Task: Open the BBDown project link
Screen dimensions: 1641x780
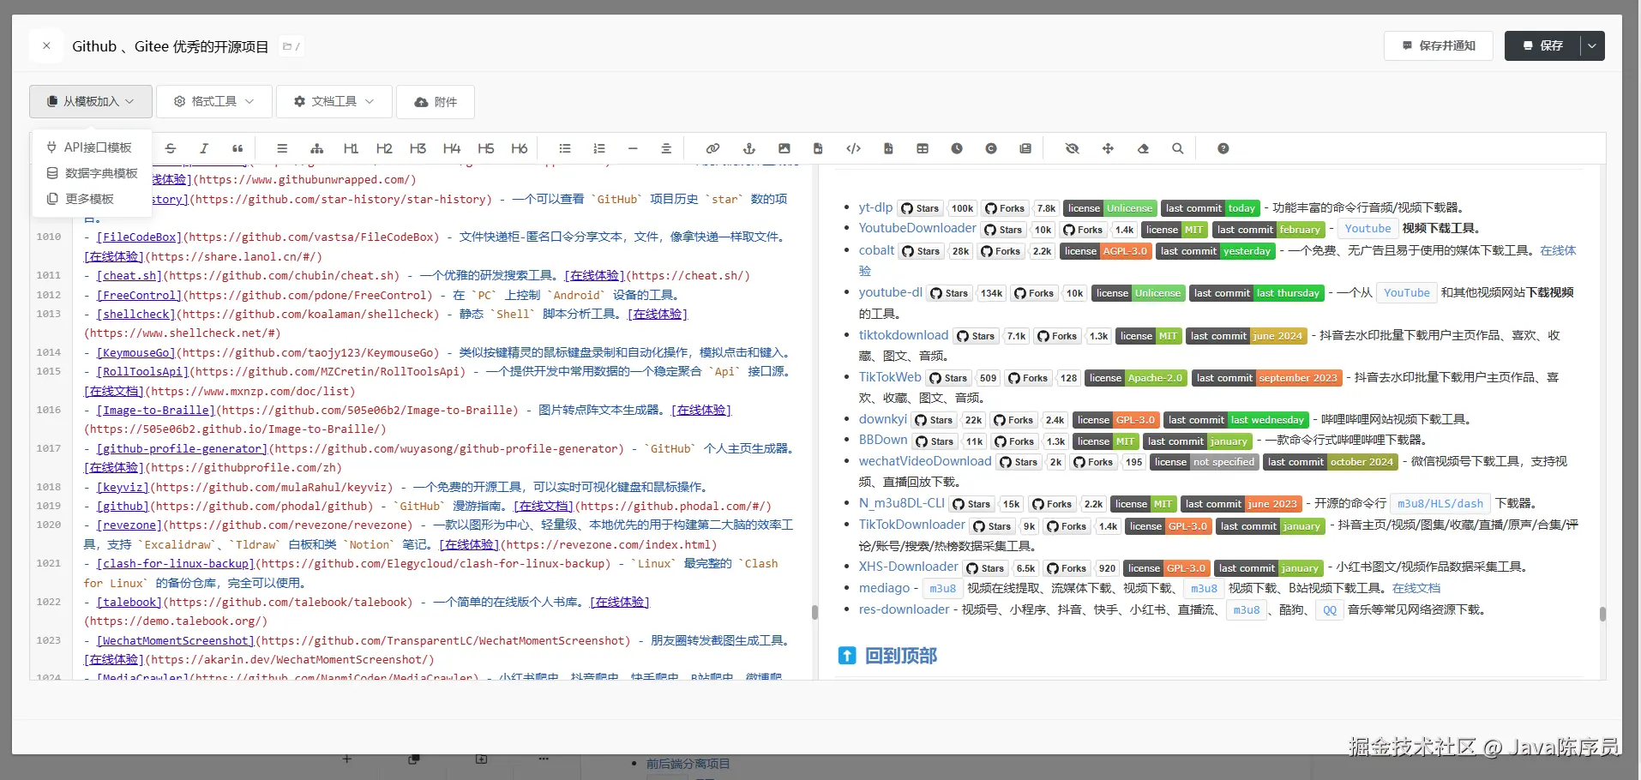Action: (x=883, y=440)
